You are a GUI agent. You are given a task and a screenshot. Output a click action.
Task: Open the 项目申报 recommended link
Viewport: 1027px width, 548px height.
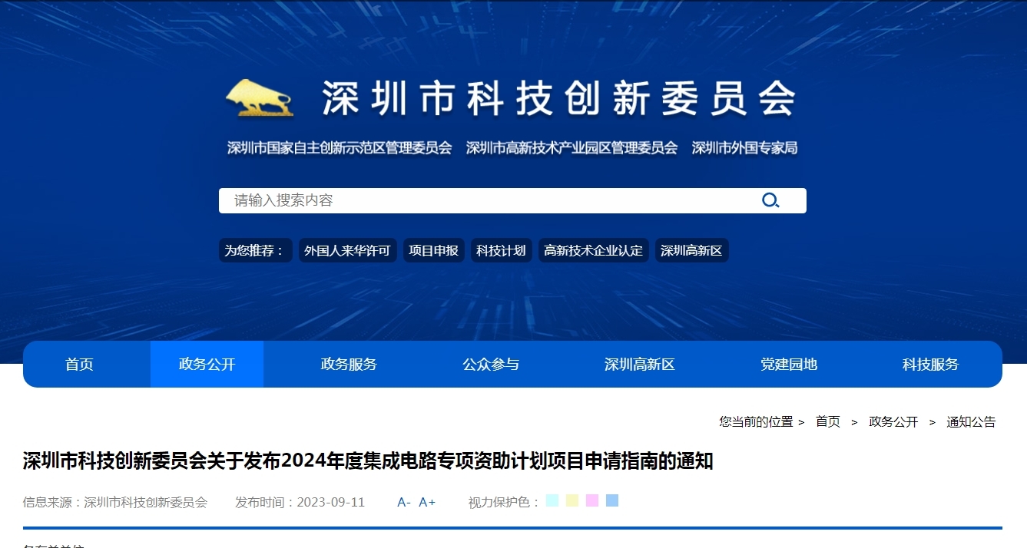[433, 250]
